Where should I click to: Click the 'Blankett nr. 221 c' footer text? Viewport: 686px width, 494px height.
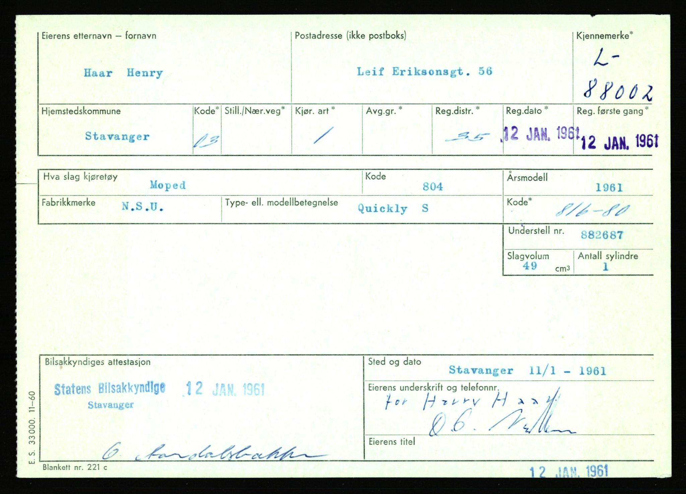coord(75,467)
